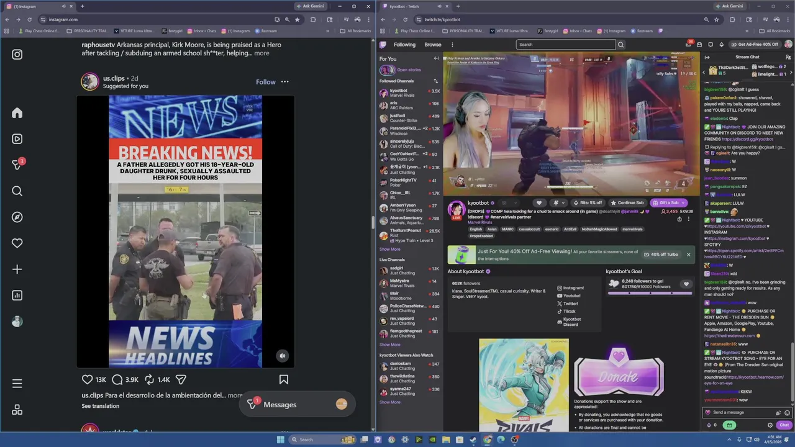Click the English stream tag
The height and width of the screenshot is (447, 795).
(476, 229)
